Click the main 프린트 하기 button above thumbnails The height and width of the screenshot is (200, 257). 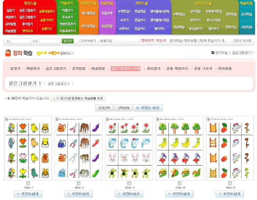148,108
